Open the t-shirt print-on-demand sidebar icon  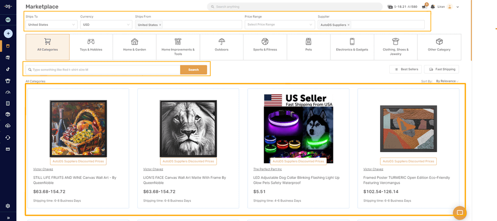tap(8, 80)
